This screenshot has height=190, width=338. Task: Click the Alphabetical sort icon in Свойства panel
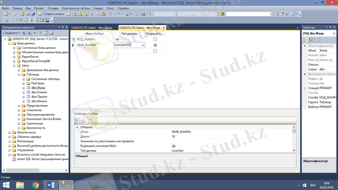pyautogui.click(x=311, y=40)
